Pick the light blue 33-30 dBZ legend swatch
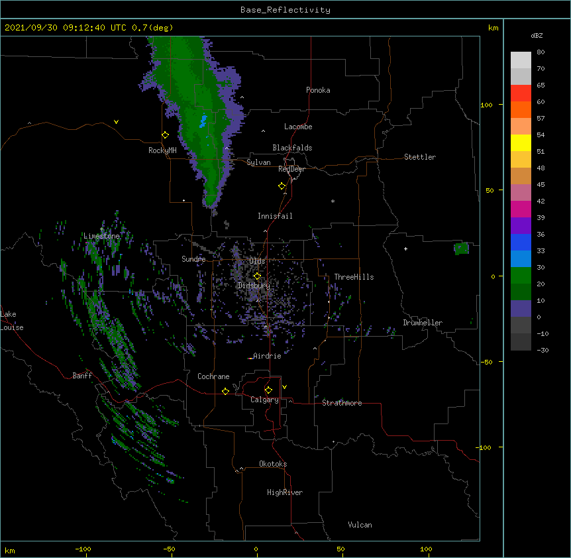This screenshot has height=558, width=571. 521,258
